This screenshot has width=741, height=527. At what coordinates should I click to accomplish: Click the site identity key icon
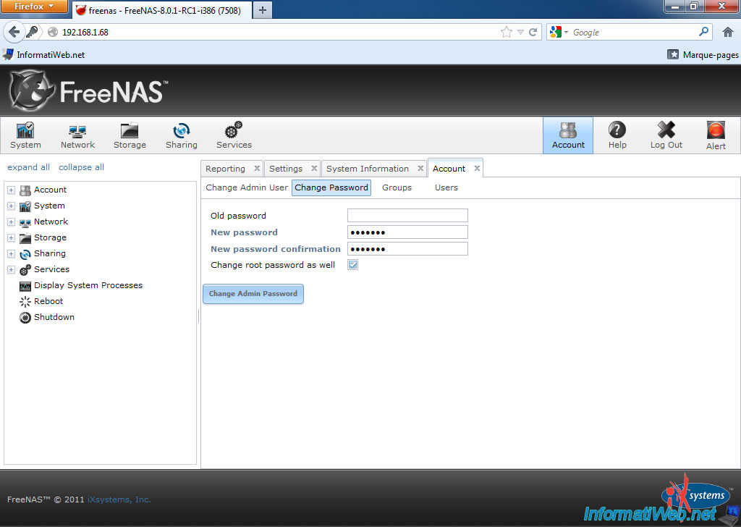click(x=32, y=32)
